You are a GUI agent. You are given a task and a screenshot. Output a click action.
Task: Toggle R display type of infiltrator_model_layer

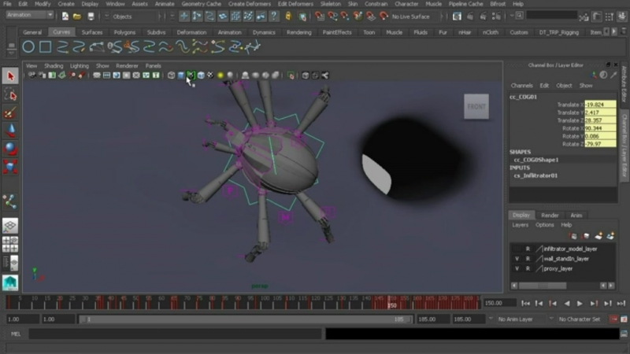tap(528, 249)
